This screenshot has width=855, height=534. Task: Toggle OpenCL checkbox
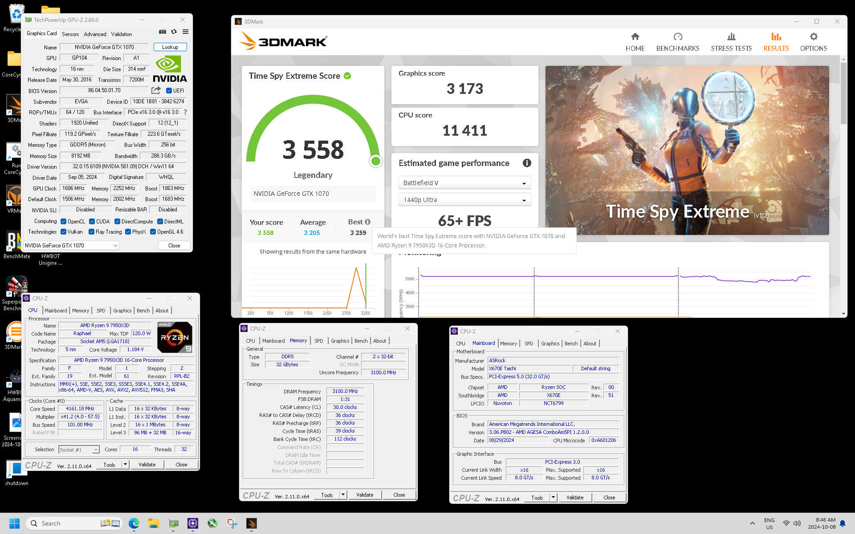click(63, 221)
